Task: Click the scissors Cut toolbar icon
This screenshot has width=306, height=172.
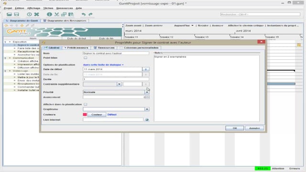Action: (x=56, y=14)
